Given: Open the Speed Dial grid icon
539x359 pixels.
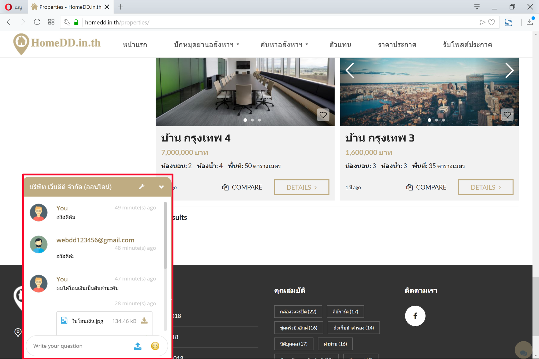Looking at the screenshot, I should (x=51, y=22).
